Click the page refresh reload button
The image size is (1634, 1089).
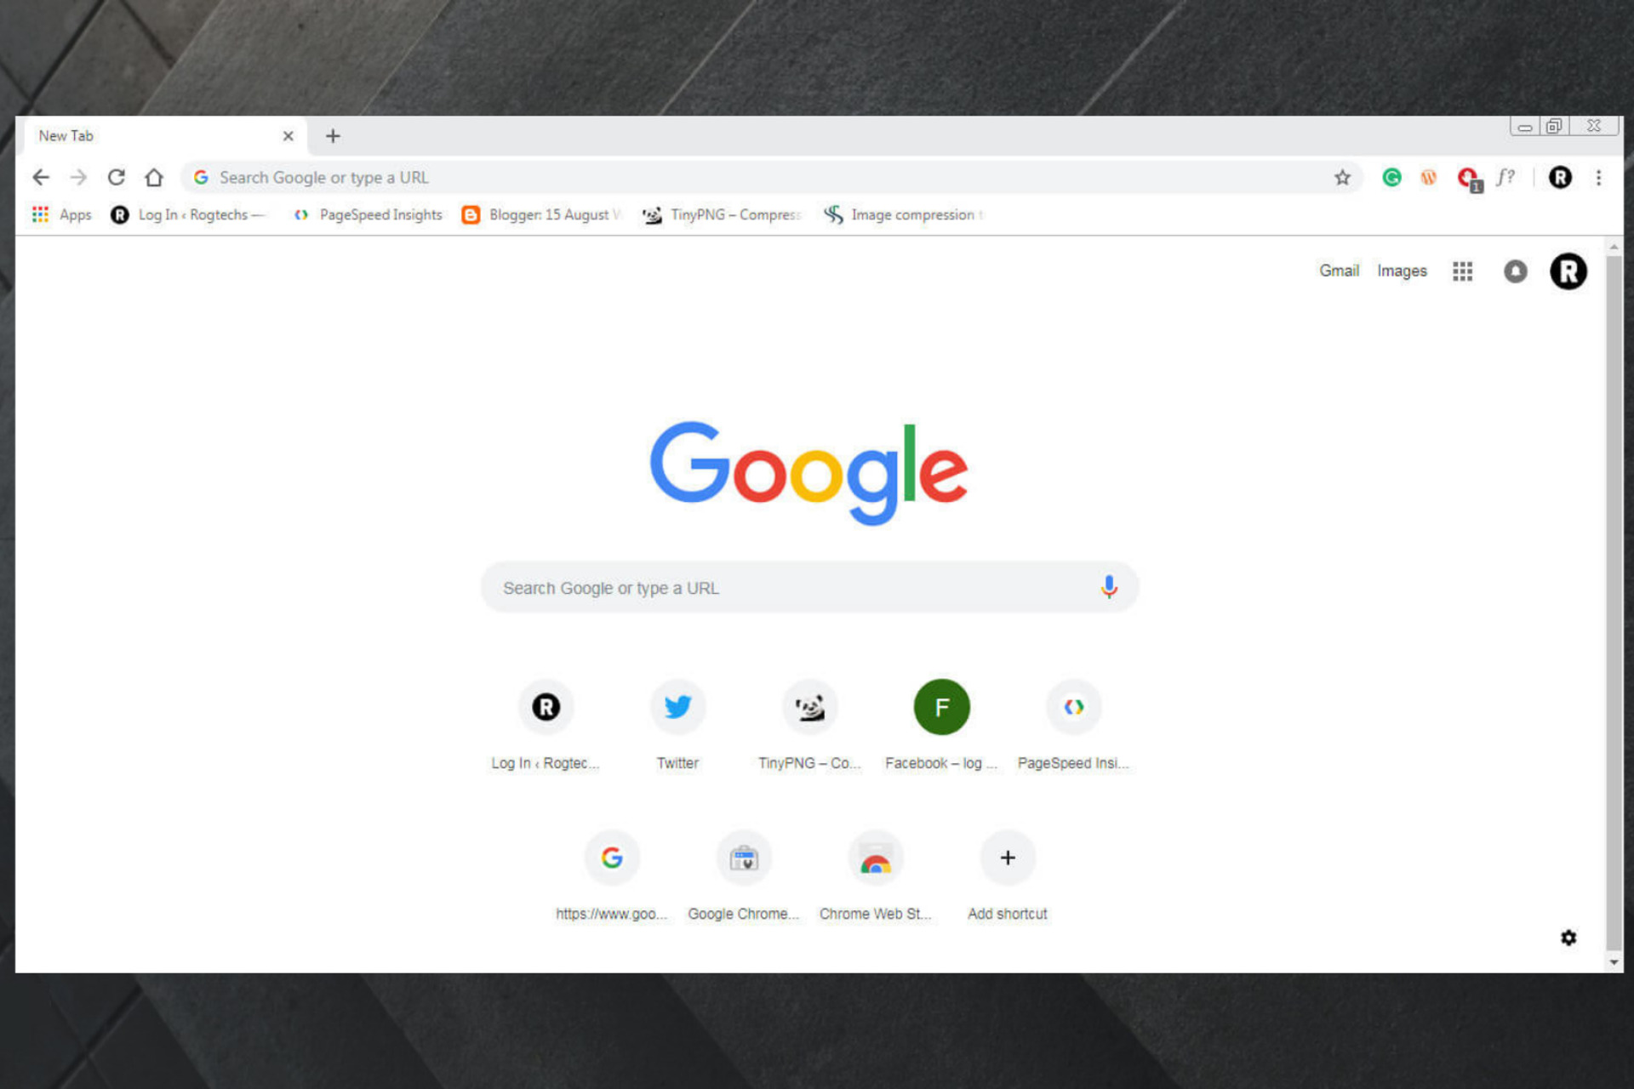[117, 178]
